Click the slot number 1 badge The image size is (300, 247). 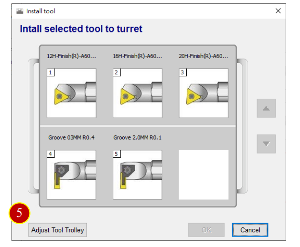51,72
